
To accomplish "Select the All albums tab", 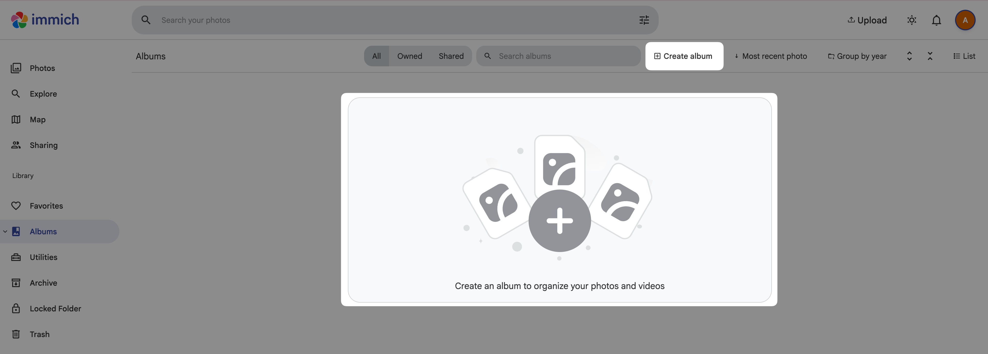I will (376, 56).
